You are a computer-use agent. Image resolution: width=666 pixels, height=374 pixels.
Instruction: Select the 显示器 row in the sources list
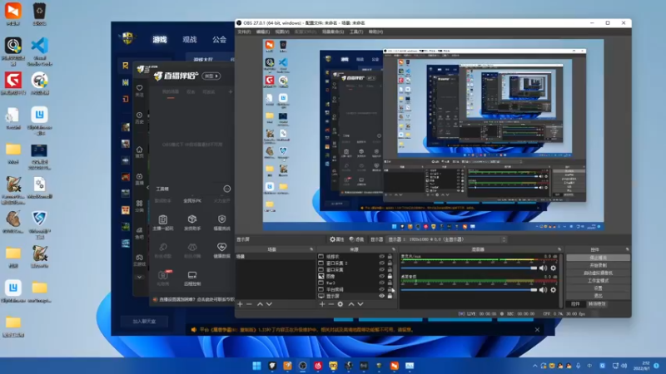click(x=355, y=296)
